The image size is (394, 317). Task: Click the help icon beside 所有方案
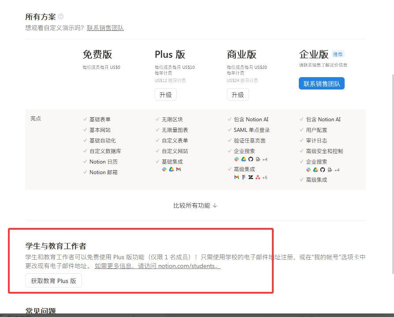[x=61, y=17]
